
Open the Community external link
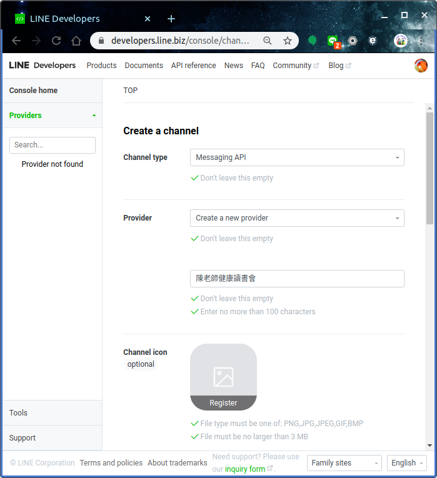click(296, 66)
